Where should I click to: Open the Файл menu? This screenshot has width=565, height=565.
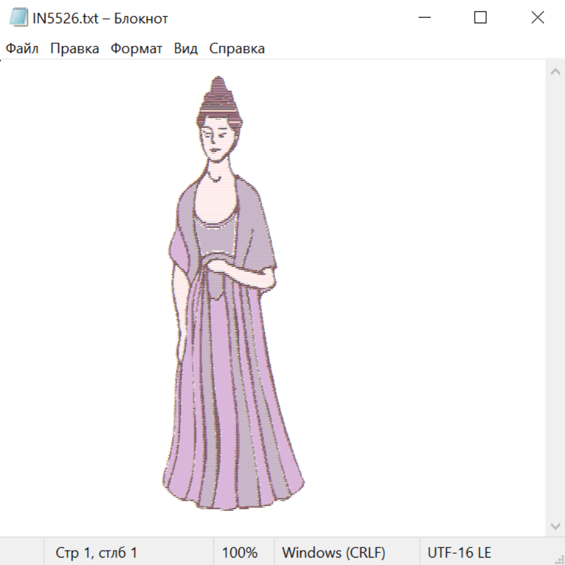(x=22, y=49)
